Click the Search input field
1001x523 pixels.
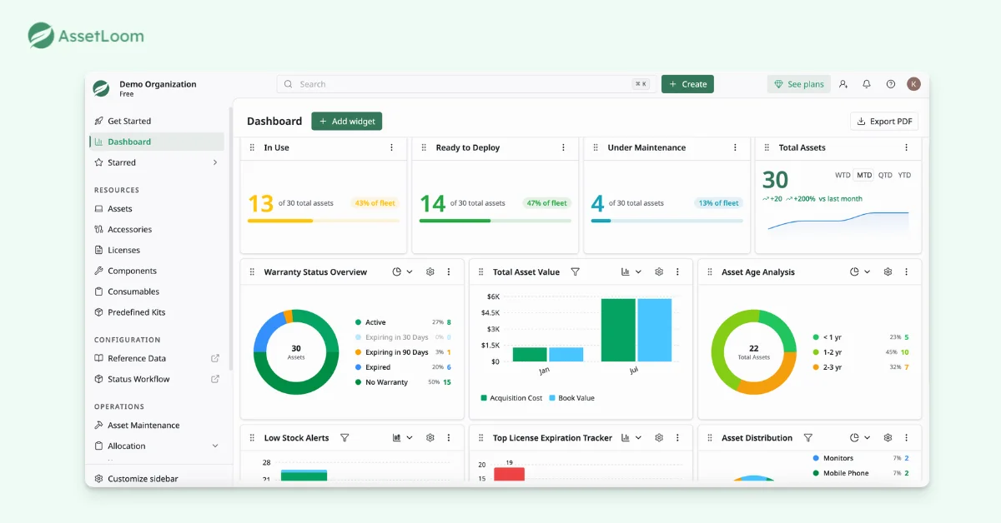(465, 84)
